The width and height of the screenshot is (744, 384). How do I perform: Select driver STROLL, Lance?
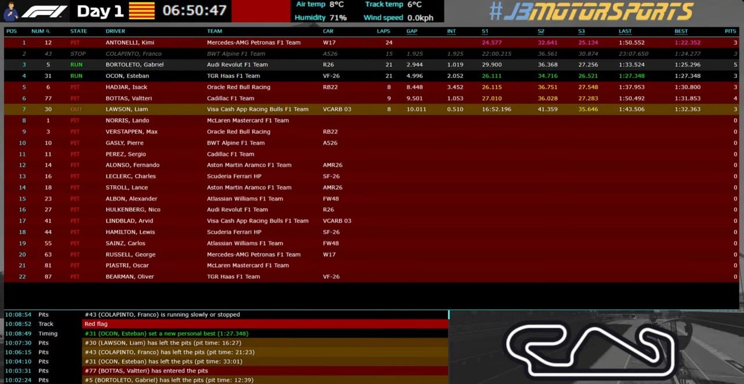(x=126, y=188)
